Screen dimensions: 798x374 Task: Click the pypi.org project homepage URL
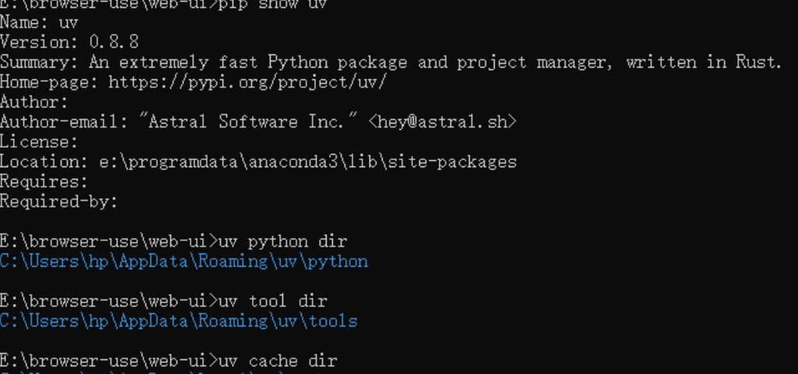click(248, 82)
